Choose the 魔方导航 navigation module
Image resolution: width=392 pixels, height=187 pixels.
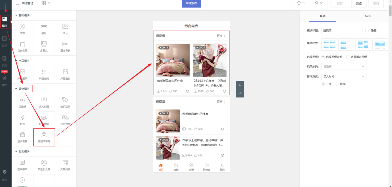(65, 47)
